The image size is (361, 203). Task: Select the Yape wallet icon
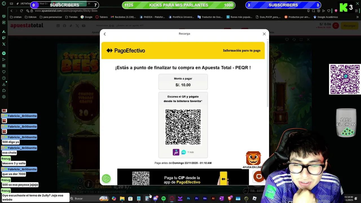[x=176, y=152]
